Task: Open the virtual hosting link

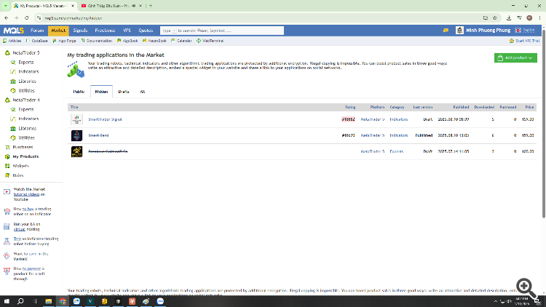Action: pyautogui.click(x=19, y=229)
